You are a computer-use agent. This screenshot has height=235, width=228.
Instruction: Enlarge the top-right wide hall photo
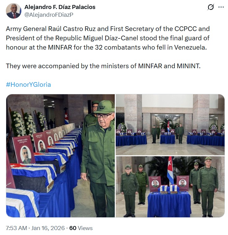click(170, 124)
